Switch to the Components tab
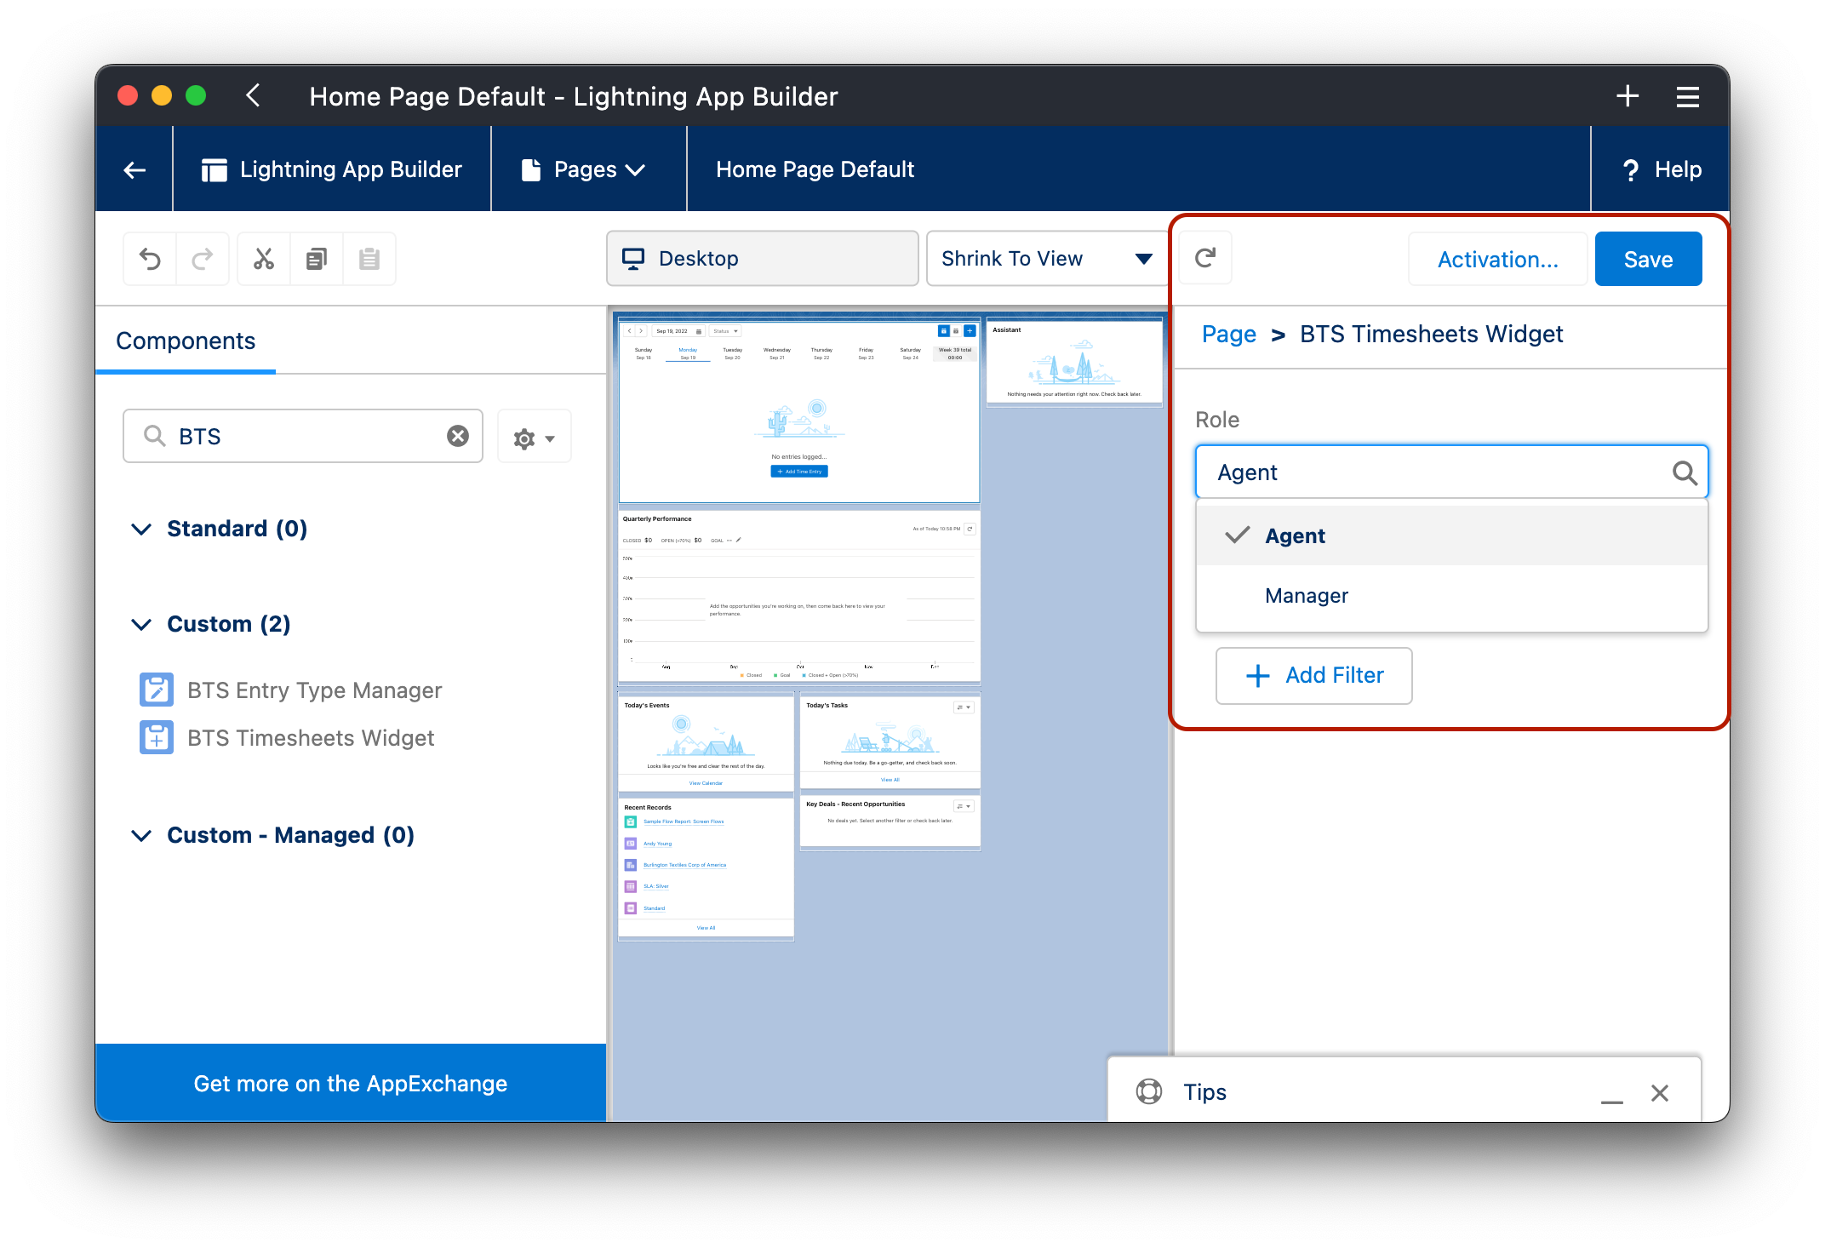 click(x=186, y=341)
